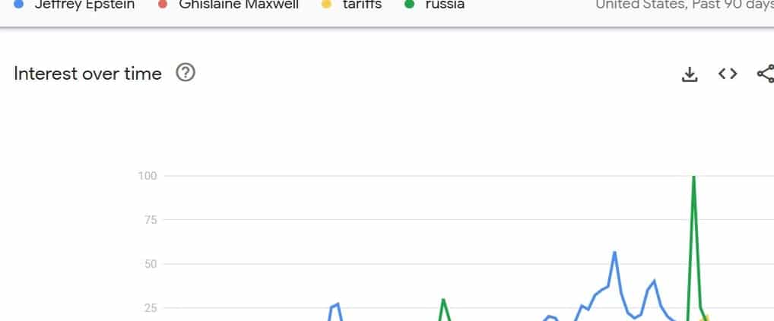The image size is (774, 321).
Task: Download the chart data as CSV
Action: click(689, 74)
